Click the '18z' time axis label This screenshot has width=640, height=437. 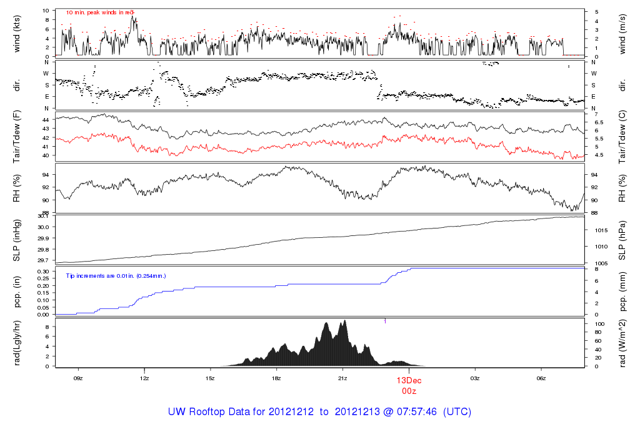click(x=276, y=378)
